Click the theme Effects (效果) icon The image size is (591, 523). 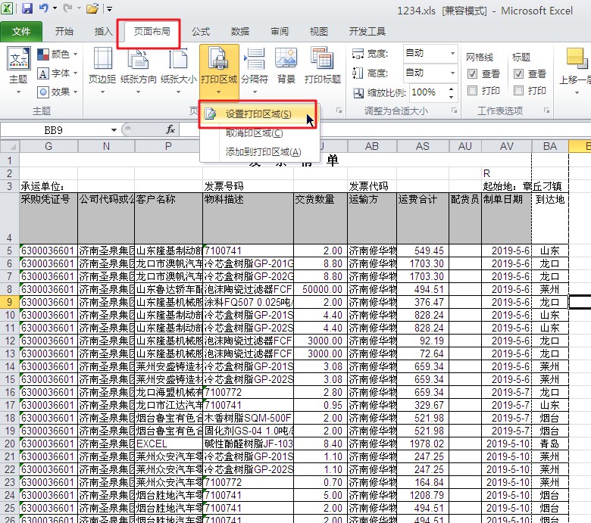coord(43,92)
